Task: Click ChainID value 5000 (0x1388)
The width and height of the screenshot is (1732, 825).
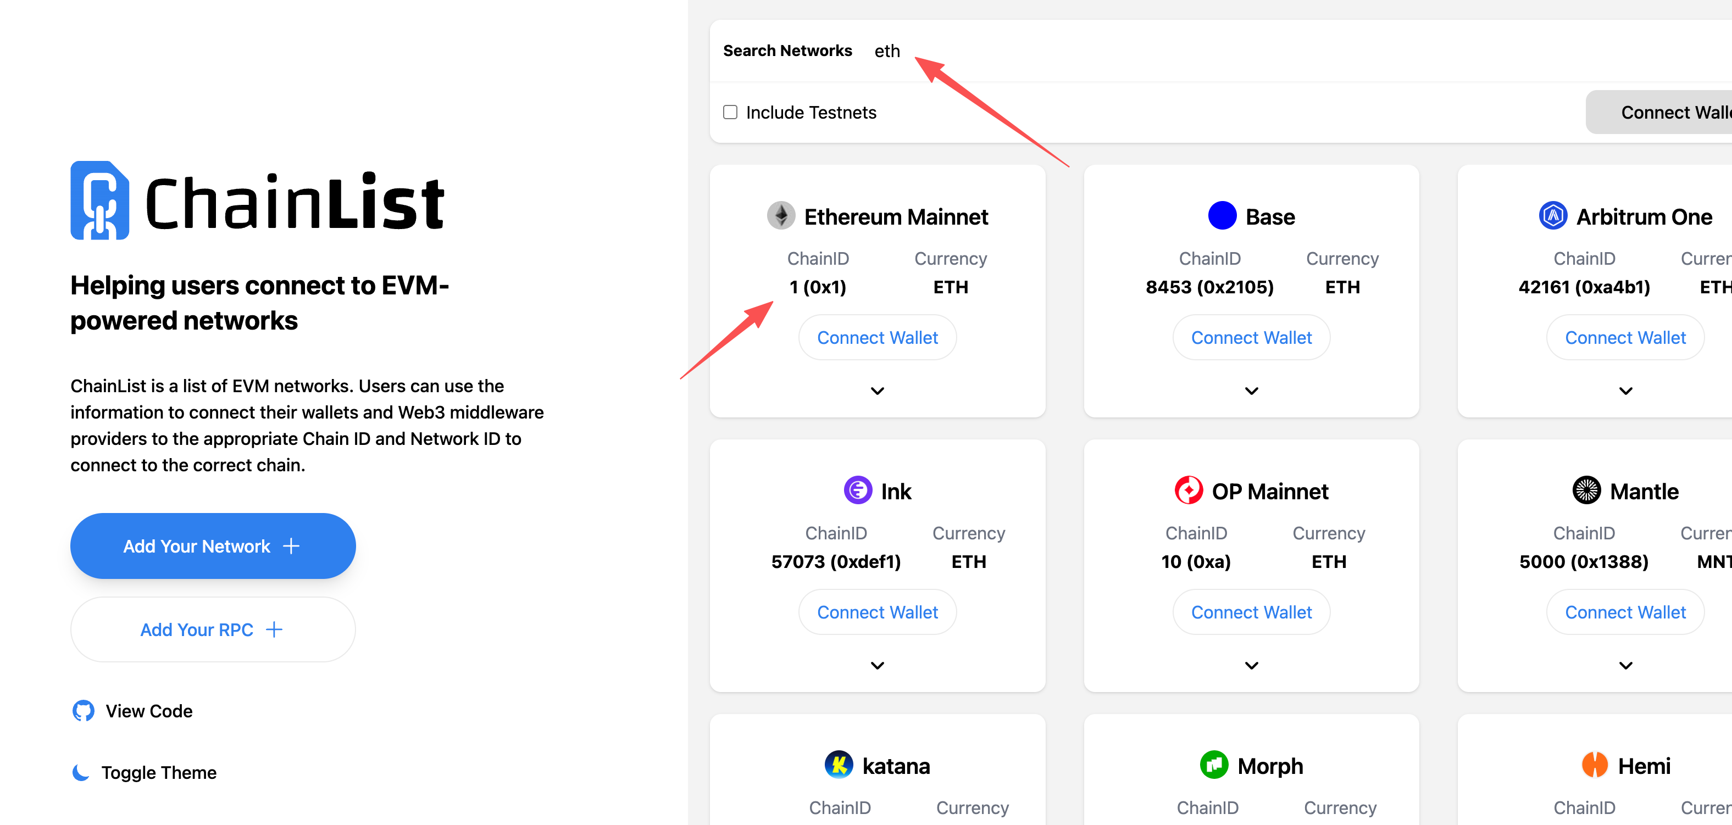Action: (x=1584, y=562)
